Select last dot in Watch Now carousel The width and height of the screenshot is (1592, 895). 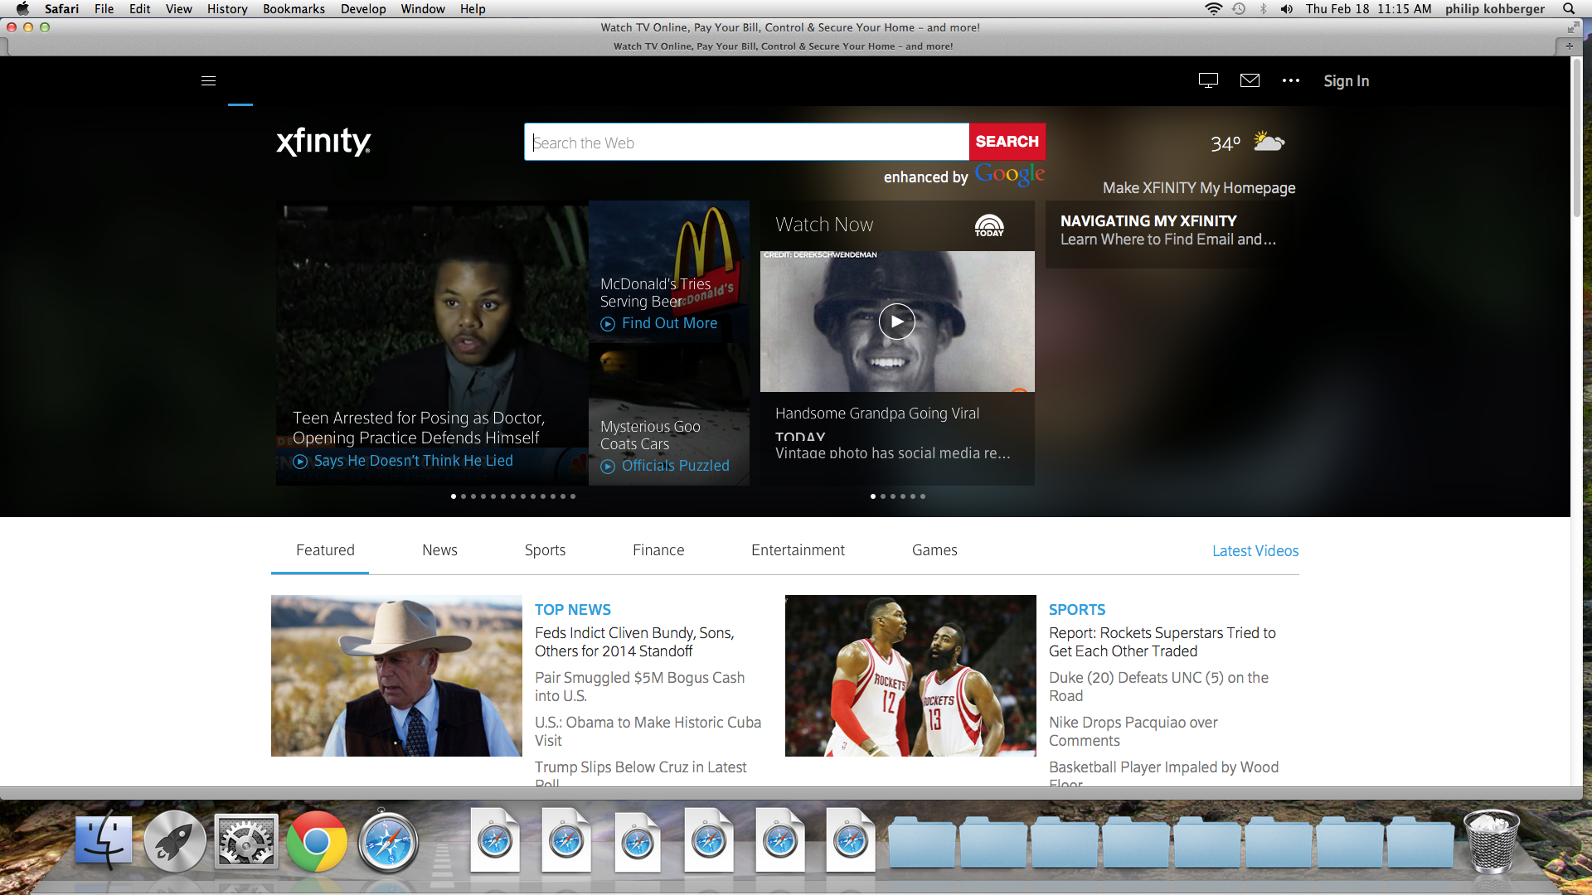pyautogui.click(x=923, y=496)
